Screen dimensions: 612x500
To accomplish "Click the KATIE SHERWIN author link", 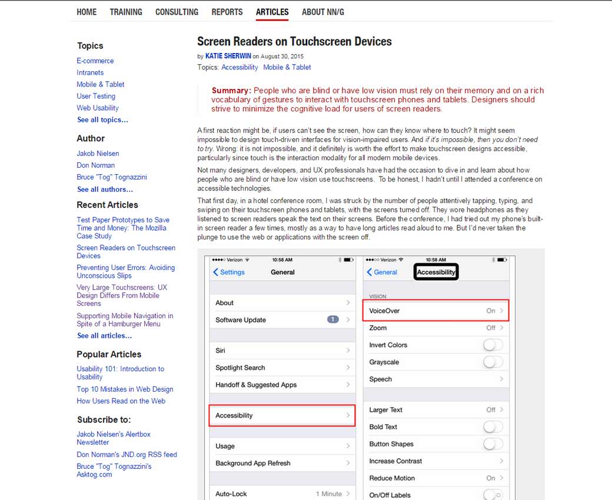I will pos(228,56).
